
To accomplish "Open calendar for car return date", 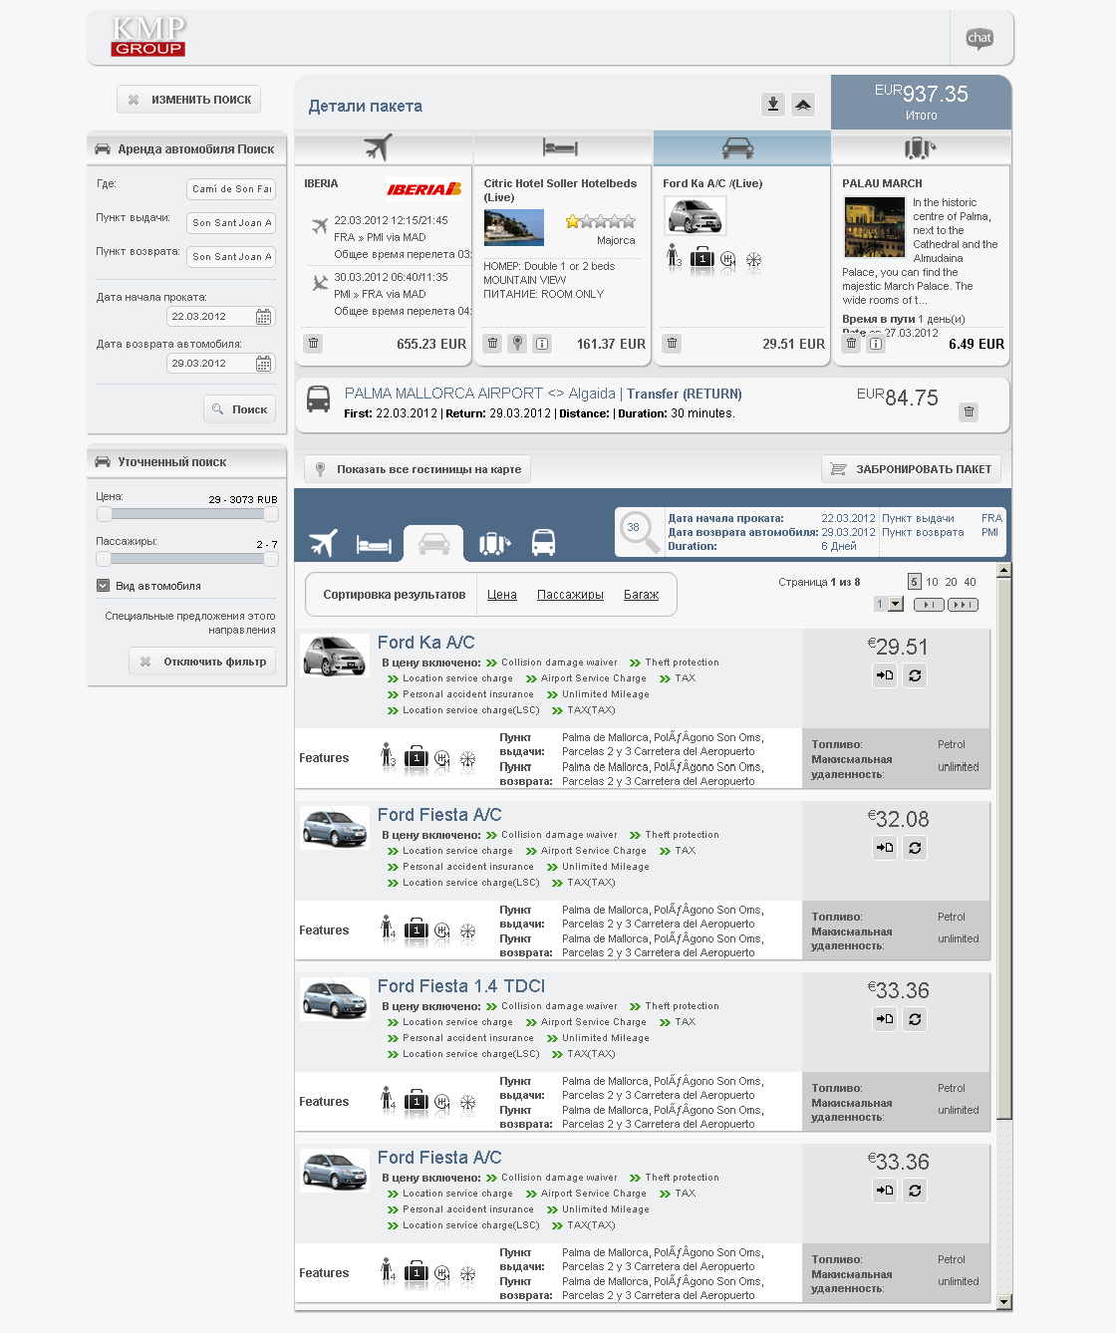I will pos(264,364).
